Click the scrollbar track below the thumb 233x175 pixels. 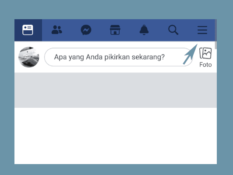[x=216, y=106]
